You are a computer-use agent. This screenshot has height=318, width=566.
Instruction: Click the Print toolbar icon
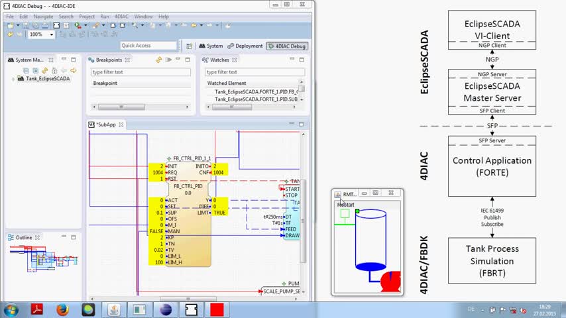tap(45, 25)
